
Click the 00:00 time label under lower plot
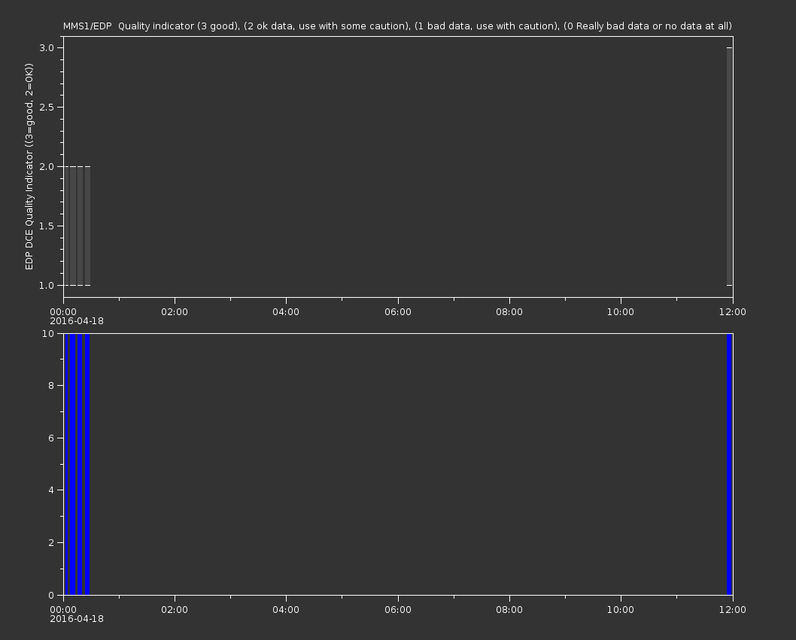[x=63, y=610]
